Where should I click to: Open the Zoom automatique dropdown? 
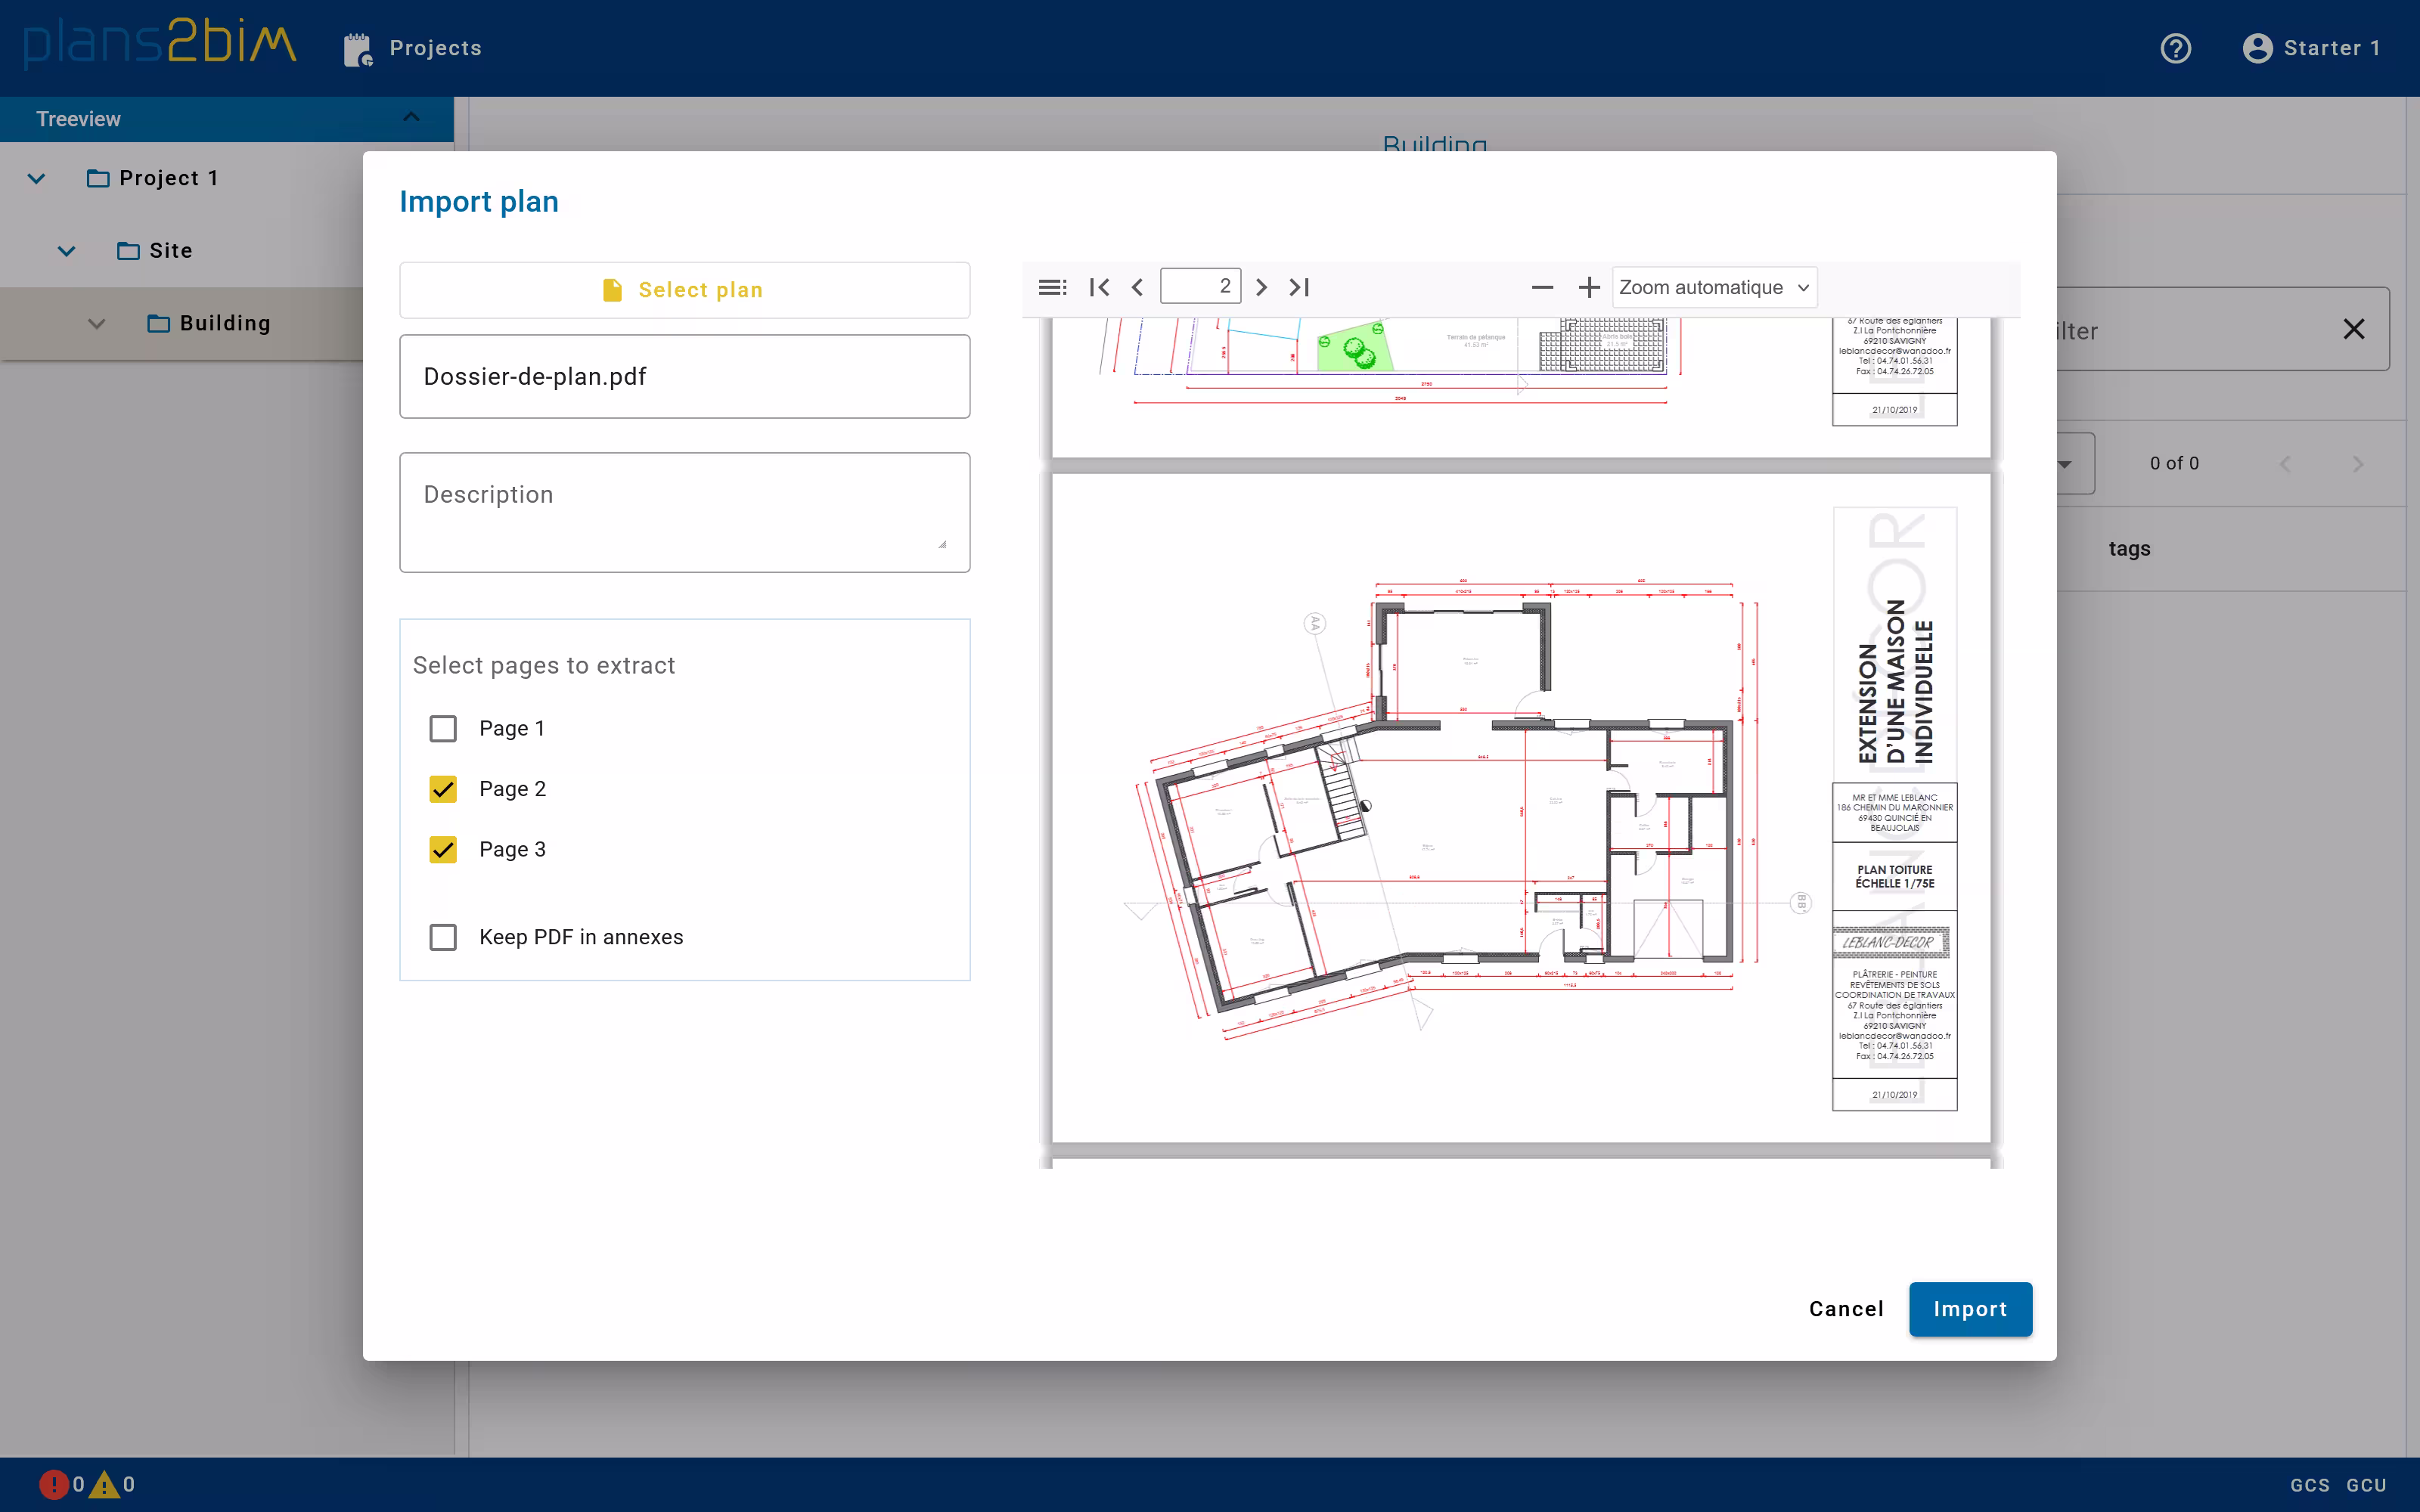(1713, 287)
